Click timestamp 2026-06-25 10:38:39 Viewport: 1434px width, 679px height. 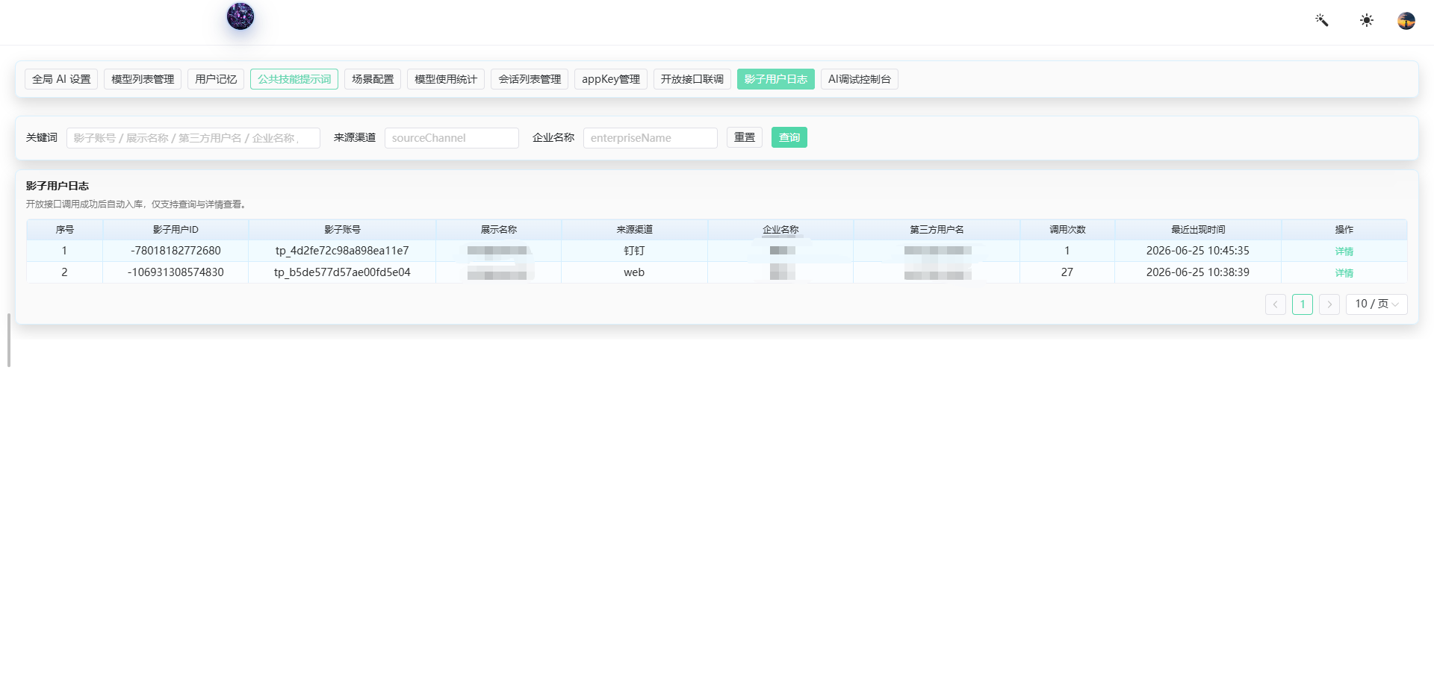pyautogui.click(x=1198, y=272)
